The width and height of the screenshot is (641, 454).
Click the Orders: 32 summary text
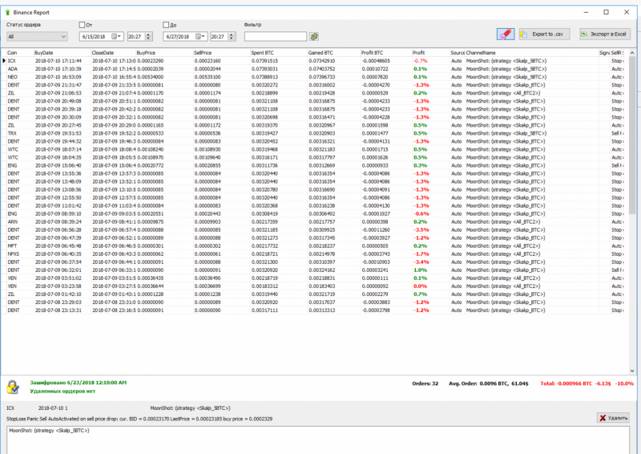(425, 383)
